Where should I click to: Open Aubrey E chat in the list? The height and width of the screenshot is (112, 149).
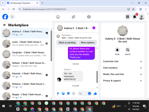pos(25,33)
